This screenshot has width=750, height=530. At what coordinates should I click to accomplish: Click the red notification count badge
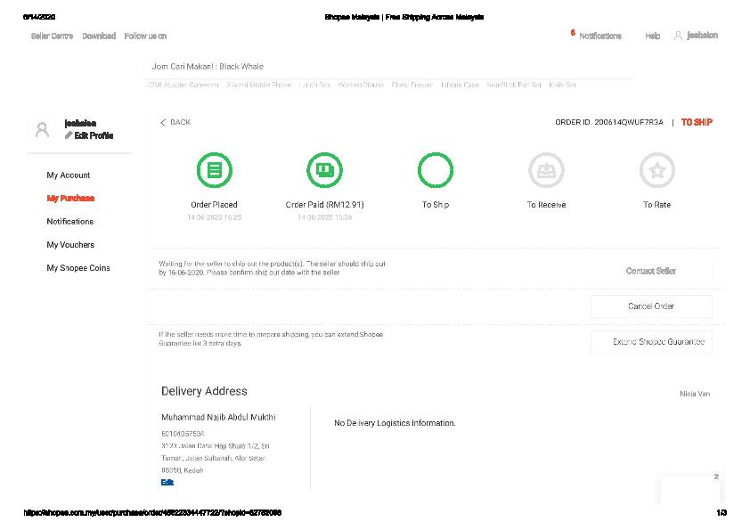tap(573, 33)
